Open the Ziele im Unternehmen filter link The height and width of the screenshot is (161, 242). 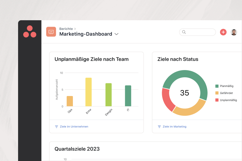pyautogui.click(x=74, y=127)
